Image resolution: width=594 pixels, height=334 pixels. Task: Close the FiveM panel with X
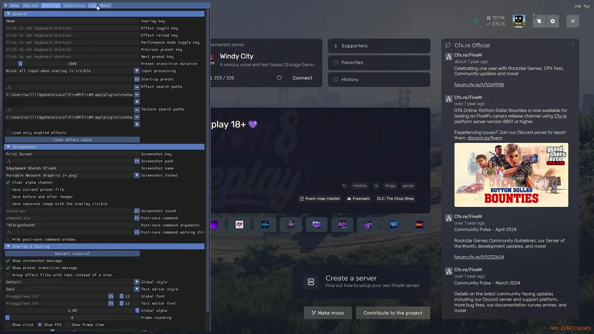573,21
